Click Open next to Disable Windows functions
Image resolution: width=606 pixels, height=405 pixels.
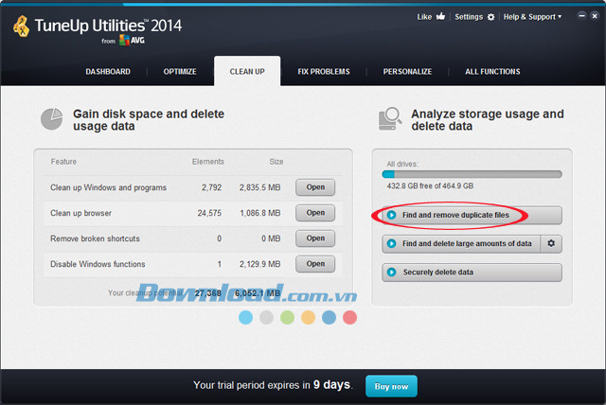[x=315, y=264]
